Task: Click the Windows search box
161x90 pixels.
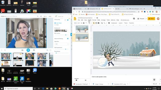Action: [x=18, y=88]
